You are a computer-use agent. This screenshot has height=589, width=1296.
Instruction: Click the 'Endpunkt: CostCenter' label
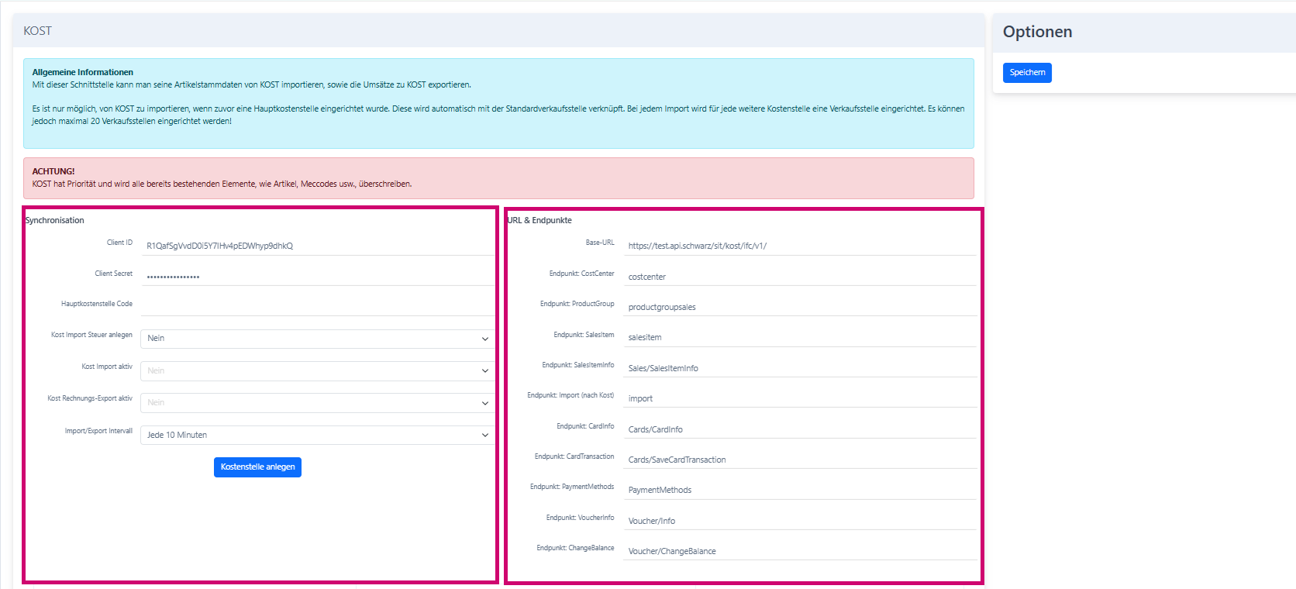581,274
